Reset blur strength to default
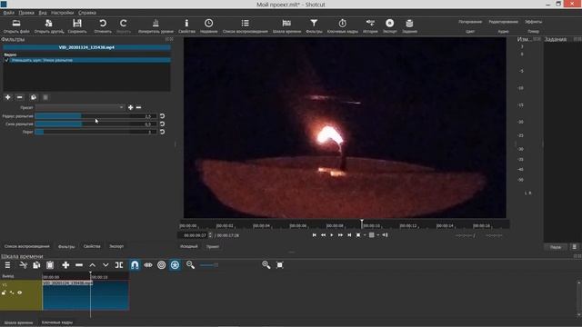The width and height of the screenshot is (582, 327). (x=162, y=124)
